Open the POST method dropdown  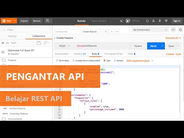64,46
